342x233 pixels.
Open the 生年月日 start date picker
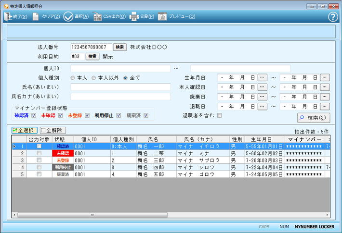262,78
